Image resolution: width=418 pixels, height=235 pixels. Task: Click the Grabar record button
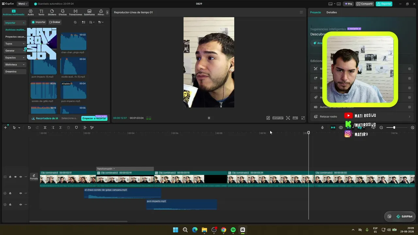(55, 22)
